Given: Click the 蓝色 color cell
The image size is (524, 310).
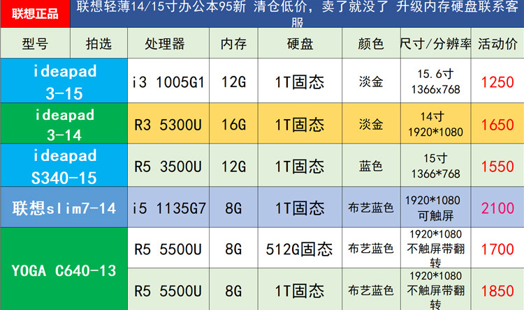Looking at the screenshot, I should click(371, 165).
